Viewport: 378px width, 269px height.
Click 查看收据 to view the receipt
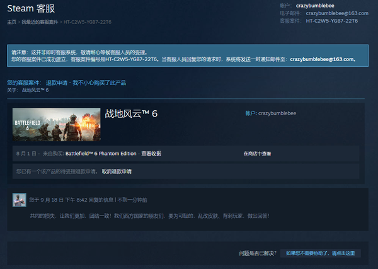151,154
